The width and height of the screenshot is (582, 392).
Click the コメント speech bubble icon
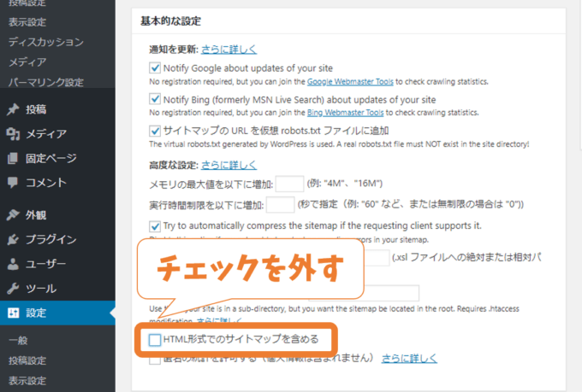coord(13,183)
